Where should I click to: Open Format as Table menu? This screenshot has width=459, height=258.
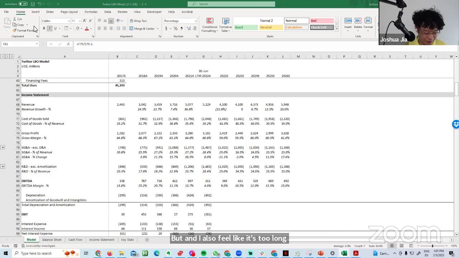[226, 25]
